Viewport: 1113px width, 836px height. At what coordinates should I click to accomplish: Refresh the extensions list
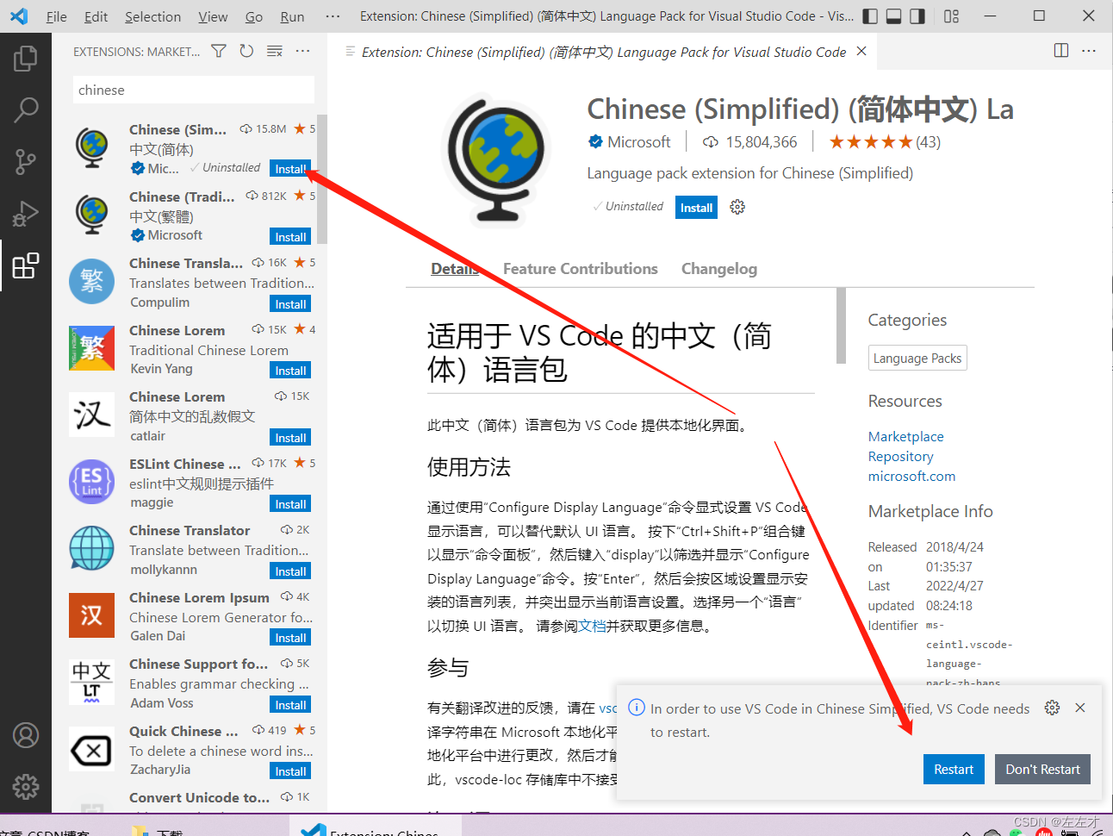point(246,52)
